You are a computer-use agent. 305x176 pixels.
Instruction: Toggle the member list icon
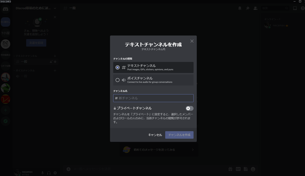click(x=256, y=8)
